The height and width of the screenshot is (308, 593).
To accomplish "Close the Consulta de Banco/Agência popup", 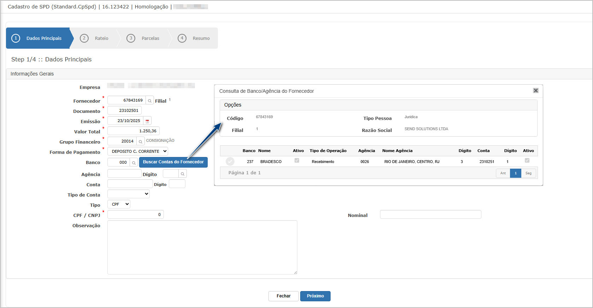I will tap(535, 91).
